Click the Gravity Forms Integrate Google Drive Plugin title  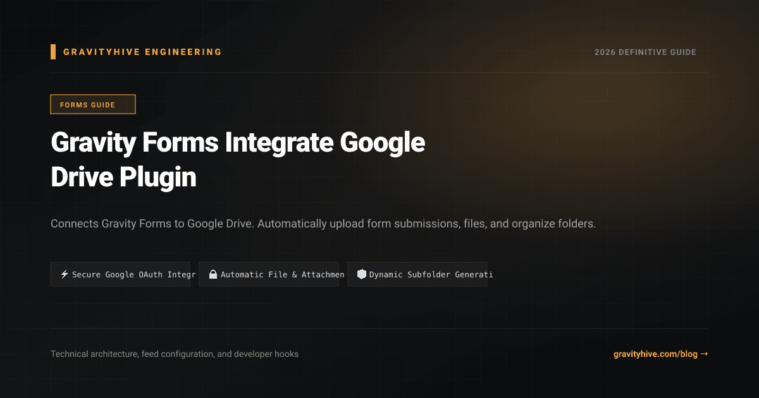(x=238, y=160)
